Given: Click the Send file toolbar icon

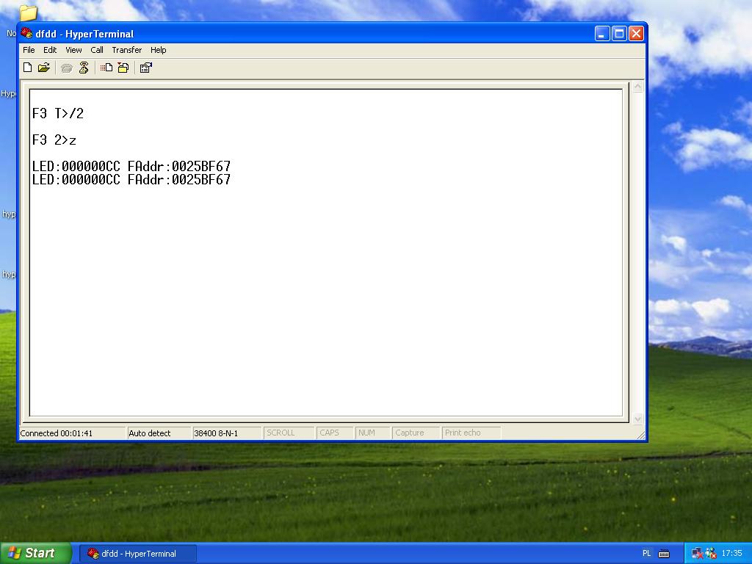Looking at the screenshot, I should pyautogui.click(x=106, y=68).
